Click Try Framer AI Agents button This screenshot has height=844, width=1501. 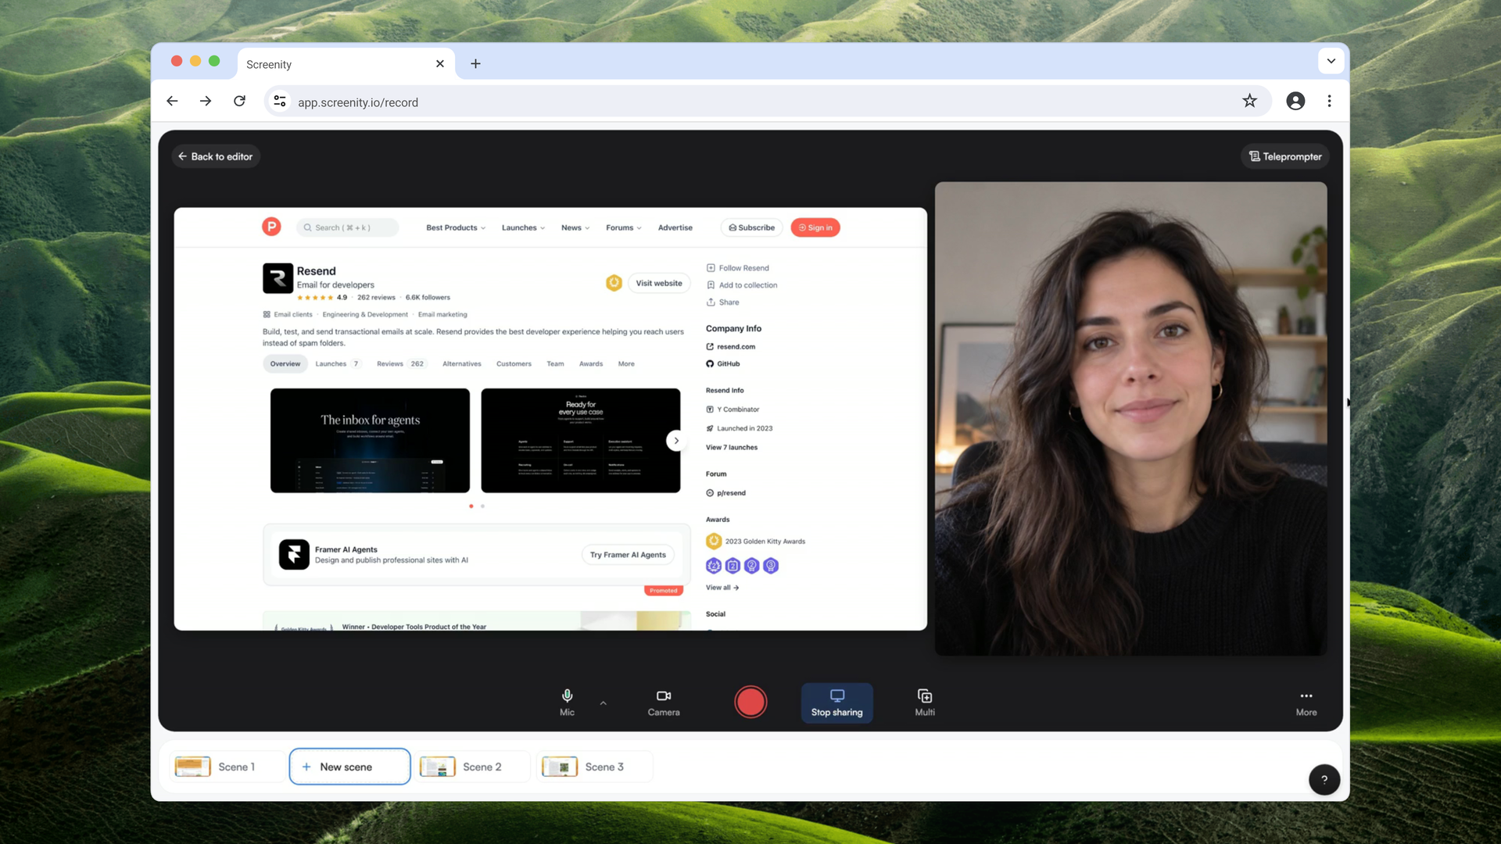tap(628, 555)
